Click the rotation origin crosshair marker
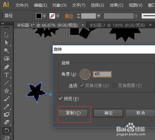Screen dimensions: 155x140 [50, 94]
